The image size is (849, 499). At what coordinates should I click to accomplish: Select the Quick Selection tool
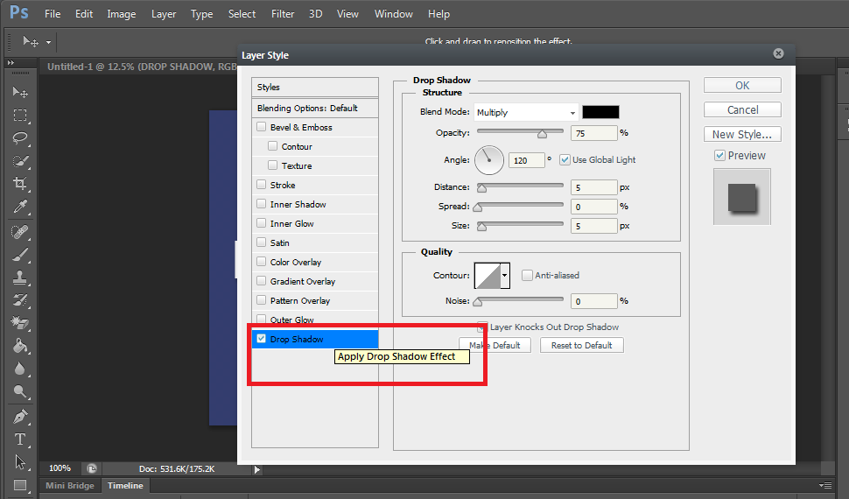[20, 161]
